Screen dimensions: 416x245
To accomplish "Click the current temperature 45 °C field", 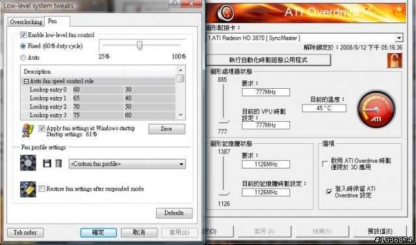I will (x=324, y=108).
